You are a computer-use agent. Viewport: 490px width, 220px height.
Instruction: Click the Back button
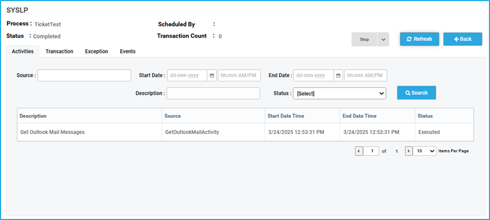[x=463, y=39]
